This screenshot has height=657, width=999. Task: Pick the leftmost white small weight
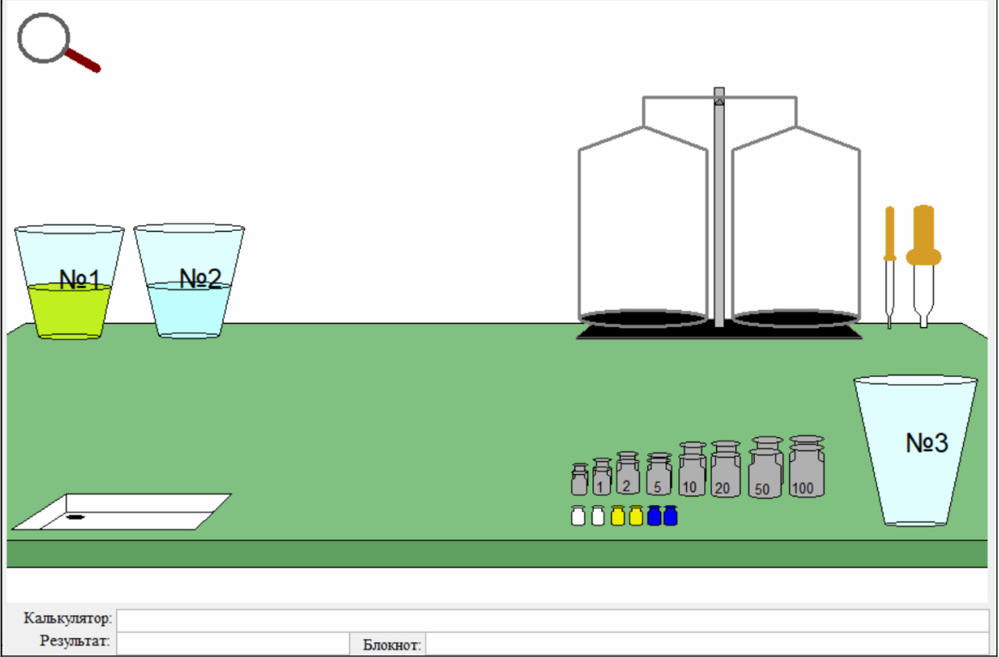click(x=578, y=515)
